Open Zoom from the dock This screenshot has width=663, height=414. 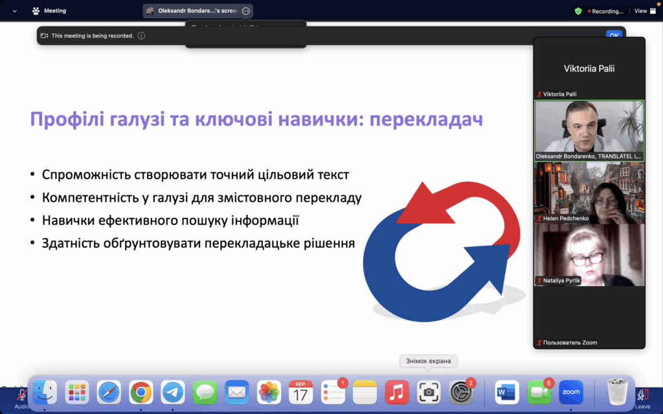(x=570, y=392)
